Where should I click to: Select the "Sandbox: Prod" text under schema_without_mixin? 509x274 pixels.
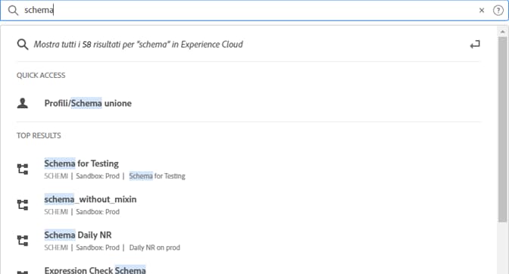click(x=98, y=212)
